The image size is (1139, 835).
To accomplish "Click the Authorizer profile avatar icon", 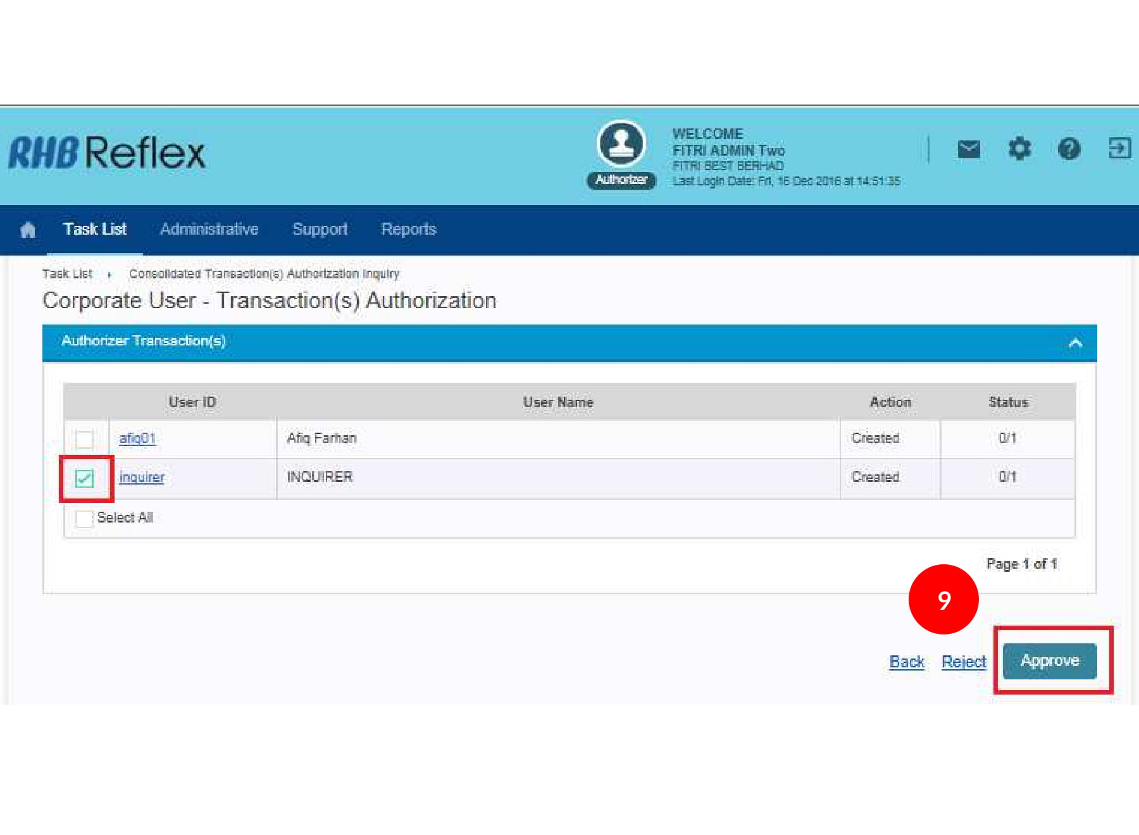I will [621, 144].
